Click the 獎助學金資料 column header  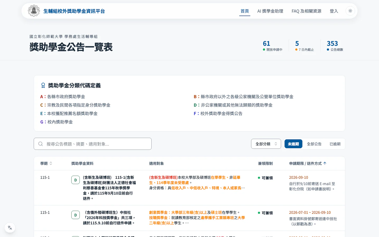(82, 163)
